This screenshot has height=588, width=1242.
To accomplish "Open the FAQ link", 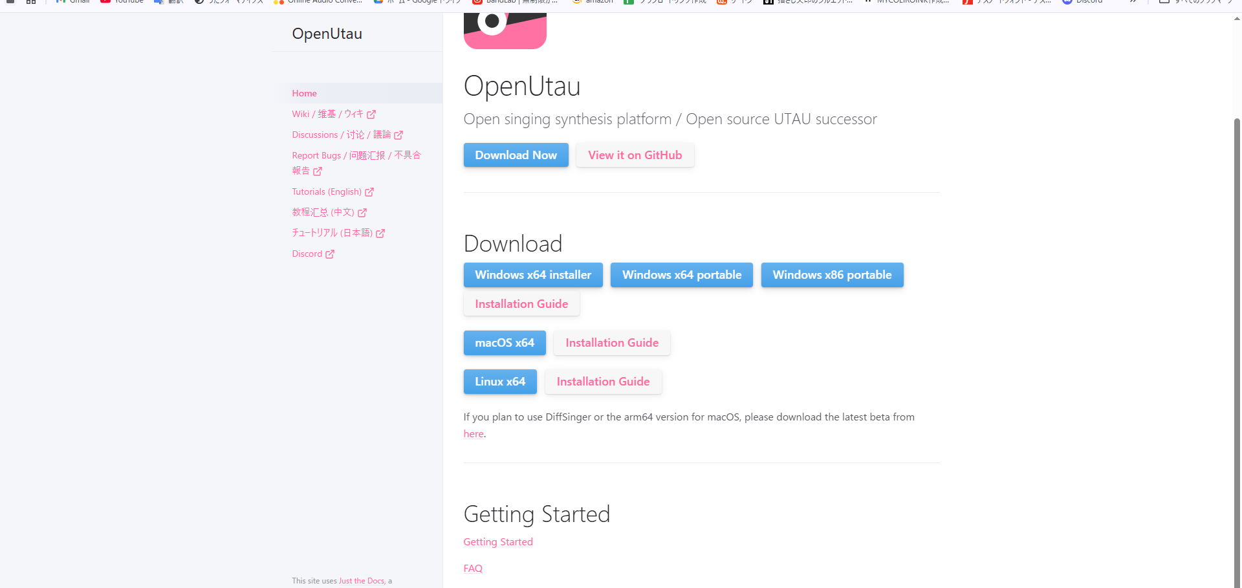I will click(x=473, y=568).
